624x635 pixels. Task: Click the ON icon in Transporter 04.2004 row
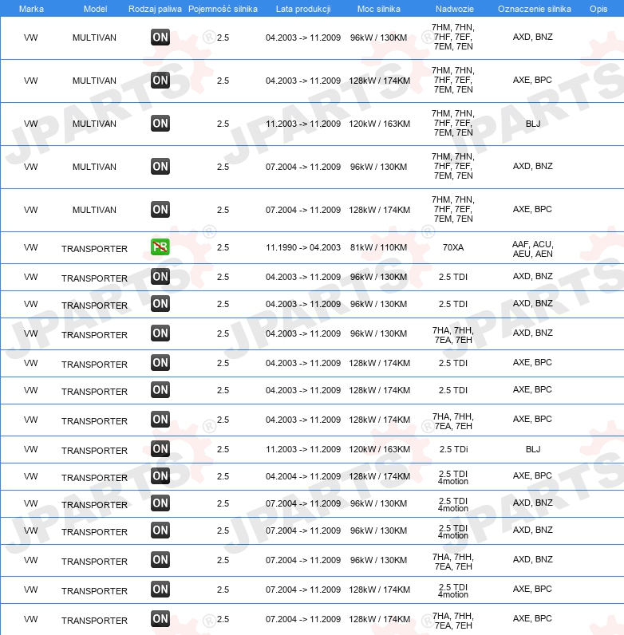point(160,476)
